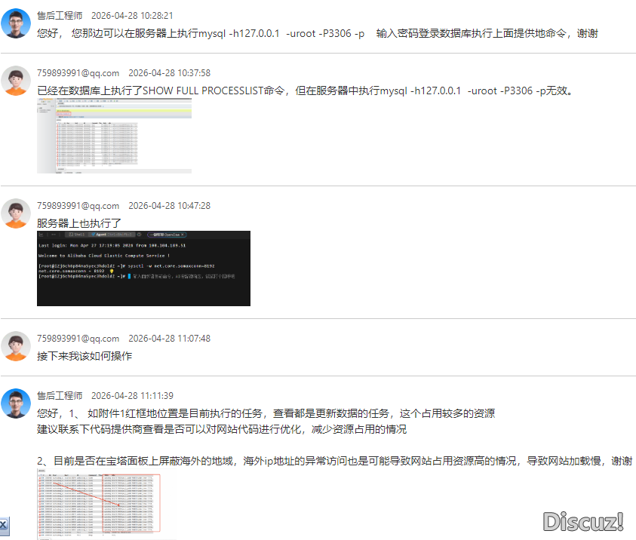Open the SHOW FULL PROCESSLIST screenshot thumbnail

pos(114,136)
